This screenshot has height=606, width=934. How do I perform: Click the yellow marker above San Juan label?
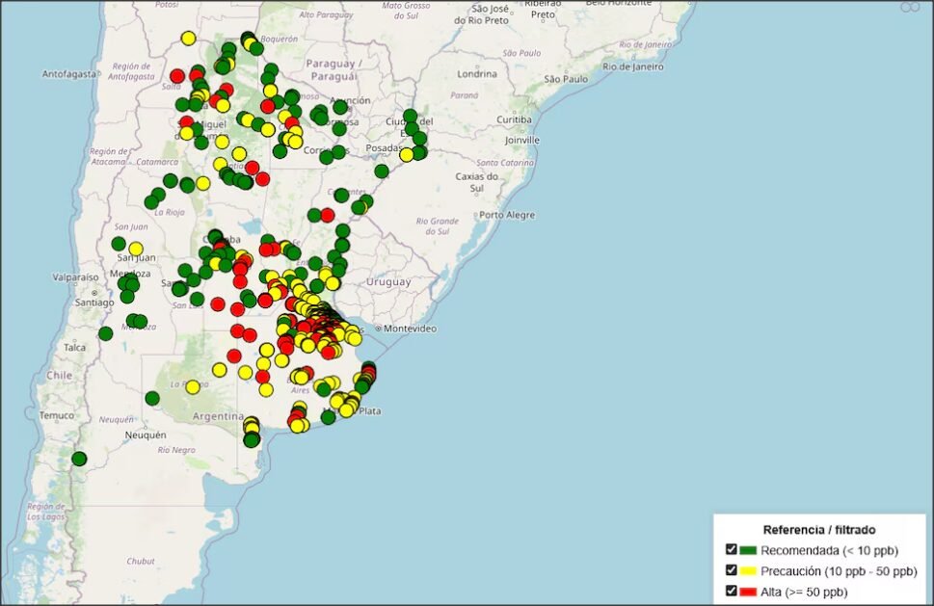pyautogui.click(x=136, y=249)
